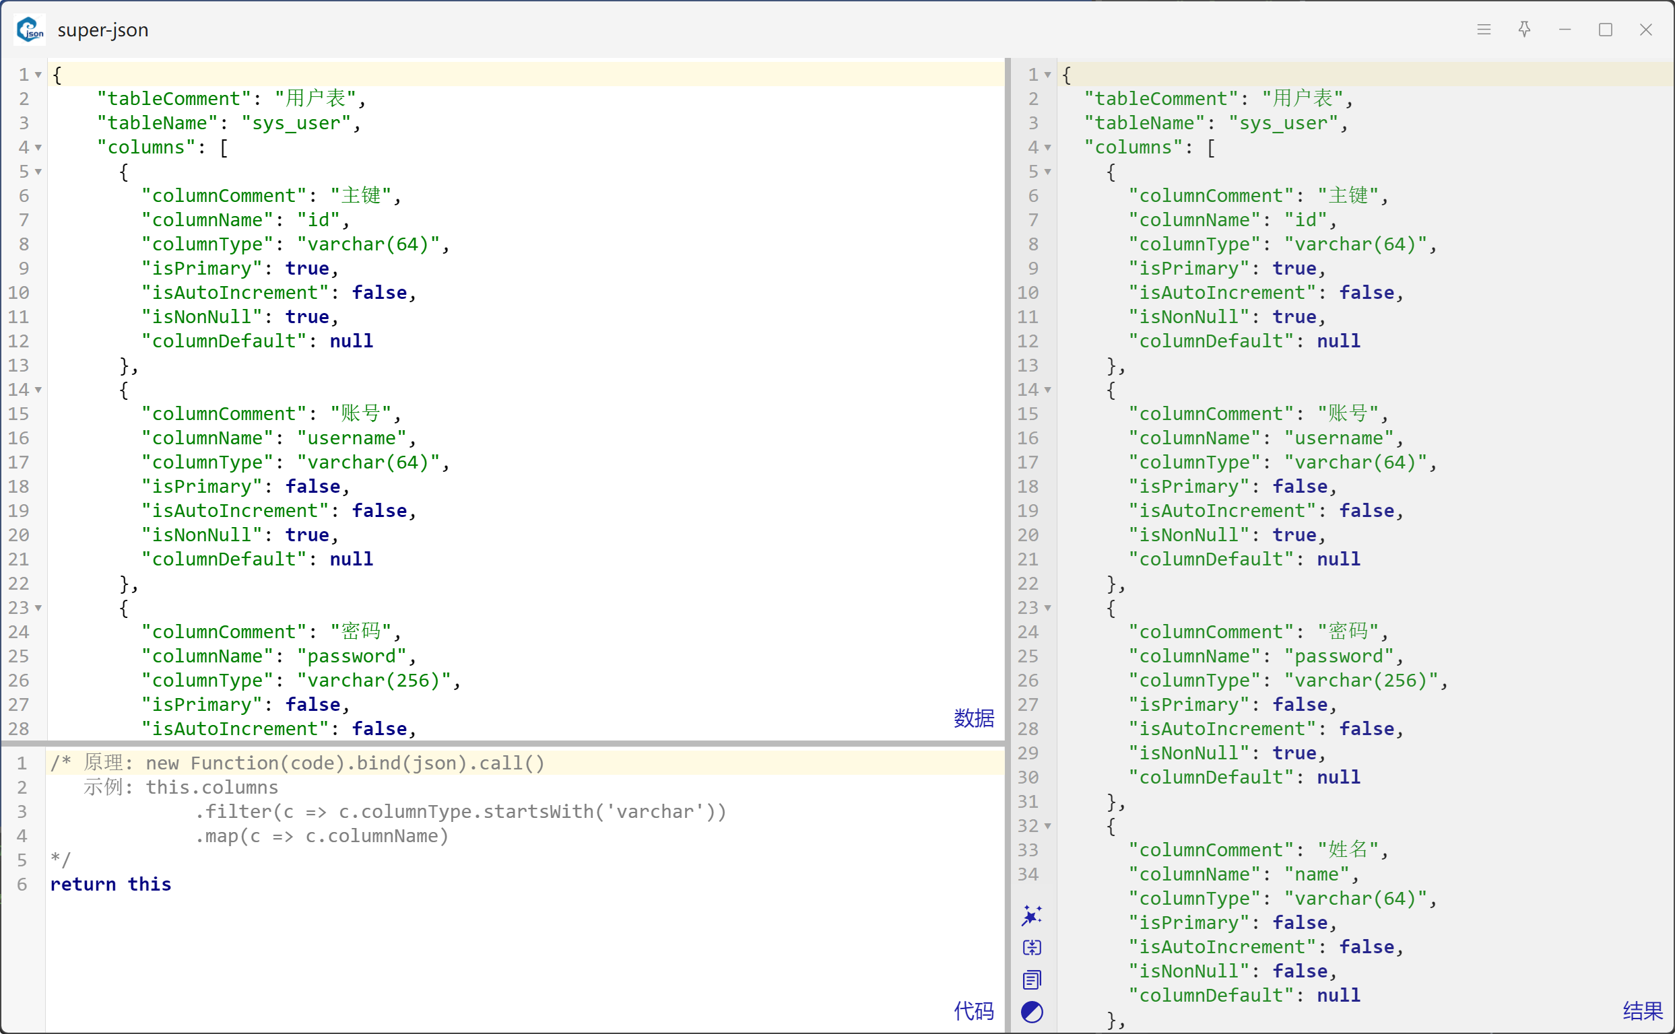Click the 代码 panel label

974,1010
